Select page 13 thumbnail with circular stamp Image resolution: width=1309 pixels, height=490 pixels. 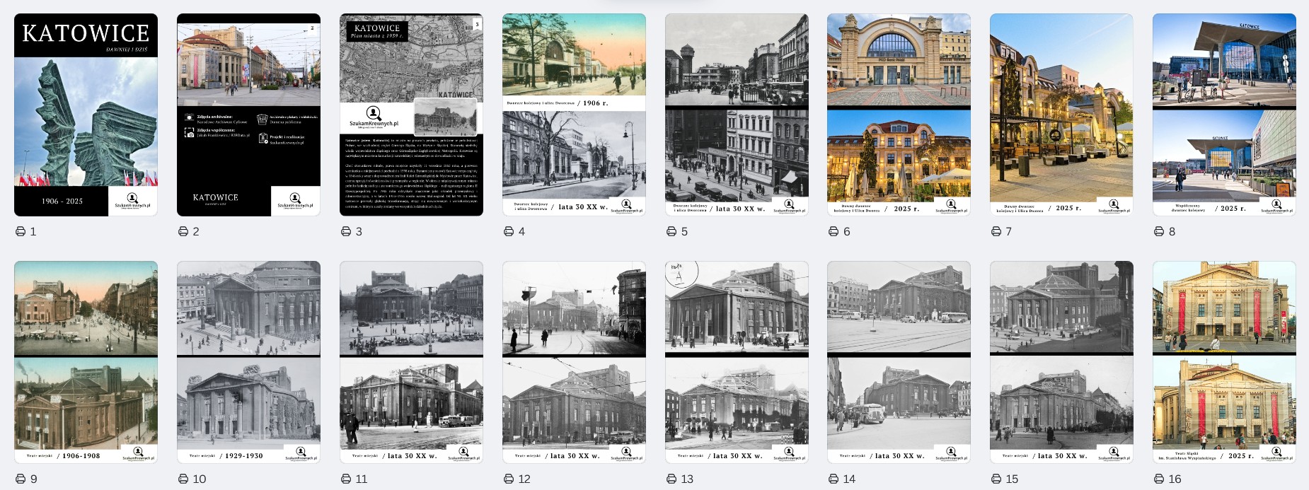pos(737,362)
